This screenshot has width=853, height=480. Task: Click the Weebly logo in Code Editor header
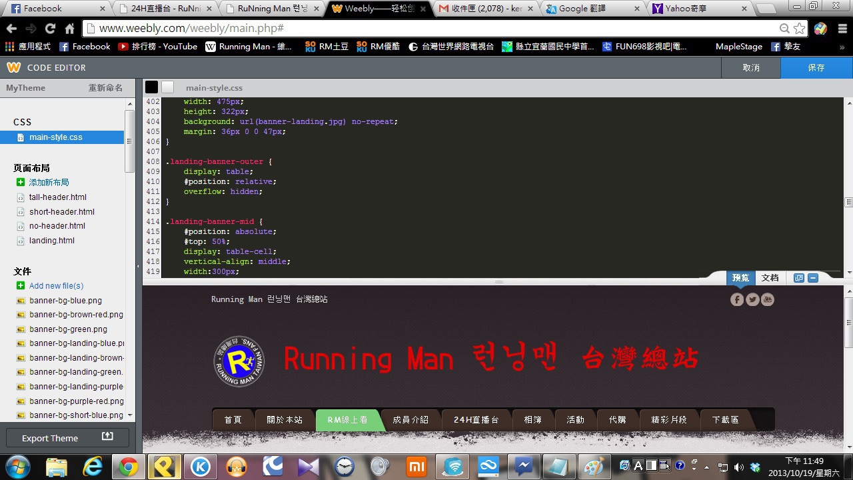13,67
